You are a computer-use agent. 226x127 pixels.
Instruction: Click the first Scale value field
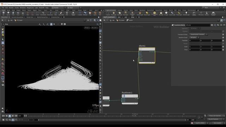click(195, 47)
